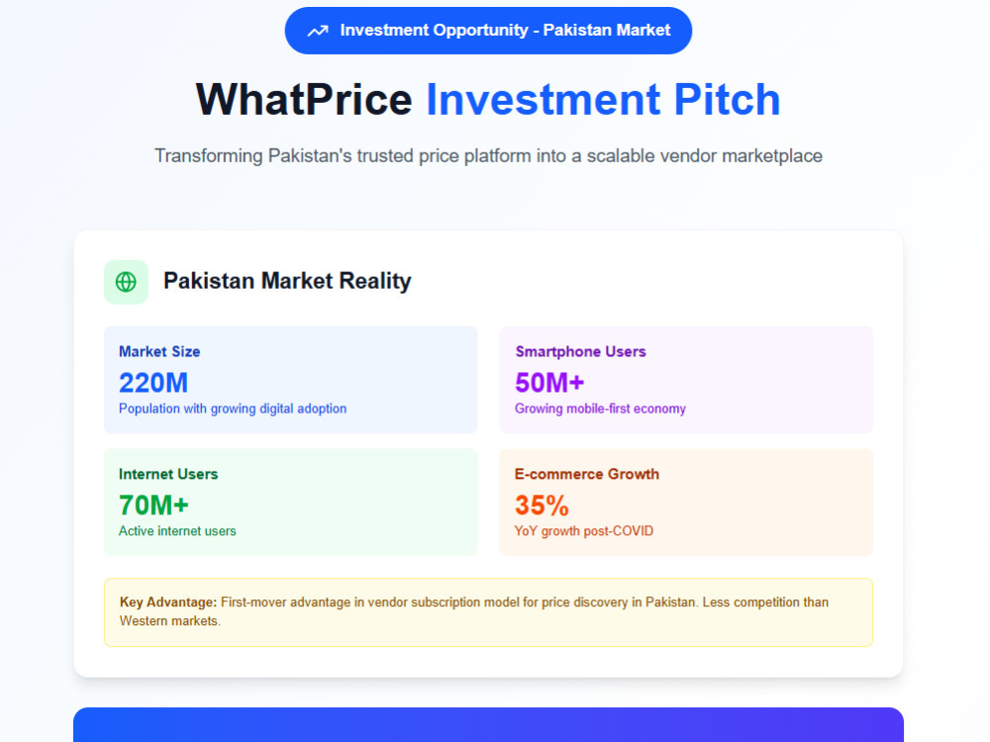Click the WhatPrice heading text

304,100
